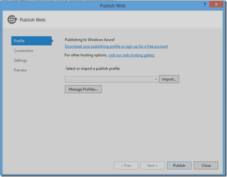Open the download publishing profile link

116,46
